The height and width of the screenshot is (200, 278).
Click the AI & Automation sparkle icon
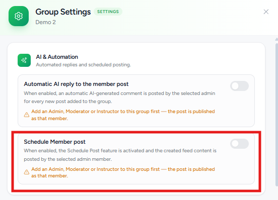(x=24, y=60)
